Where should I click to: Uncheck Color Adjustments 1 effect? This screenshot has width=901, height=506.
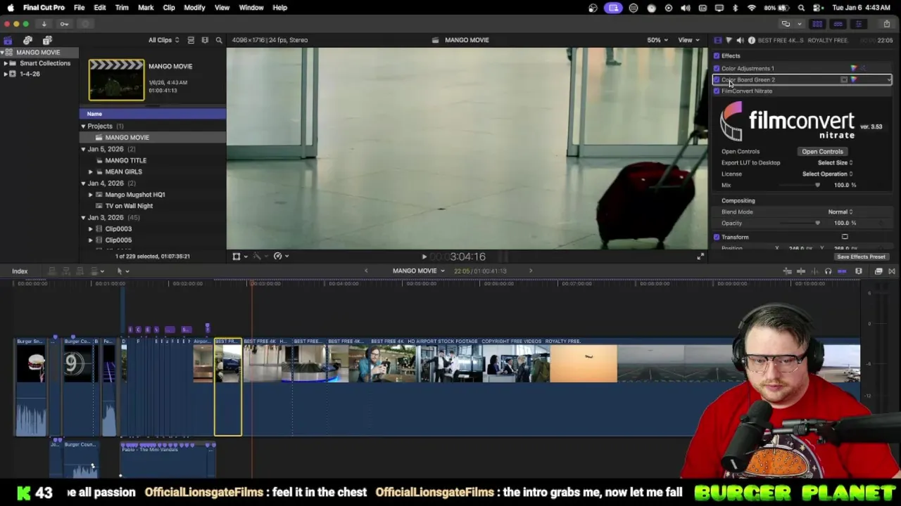pos(717,68)
